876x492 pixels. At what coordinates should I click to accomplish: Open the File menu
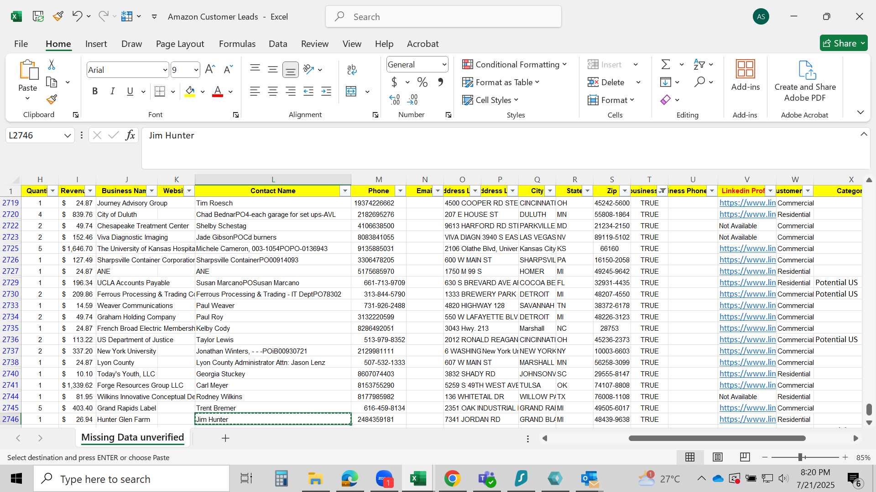(x=21, y=44)
